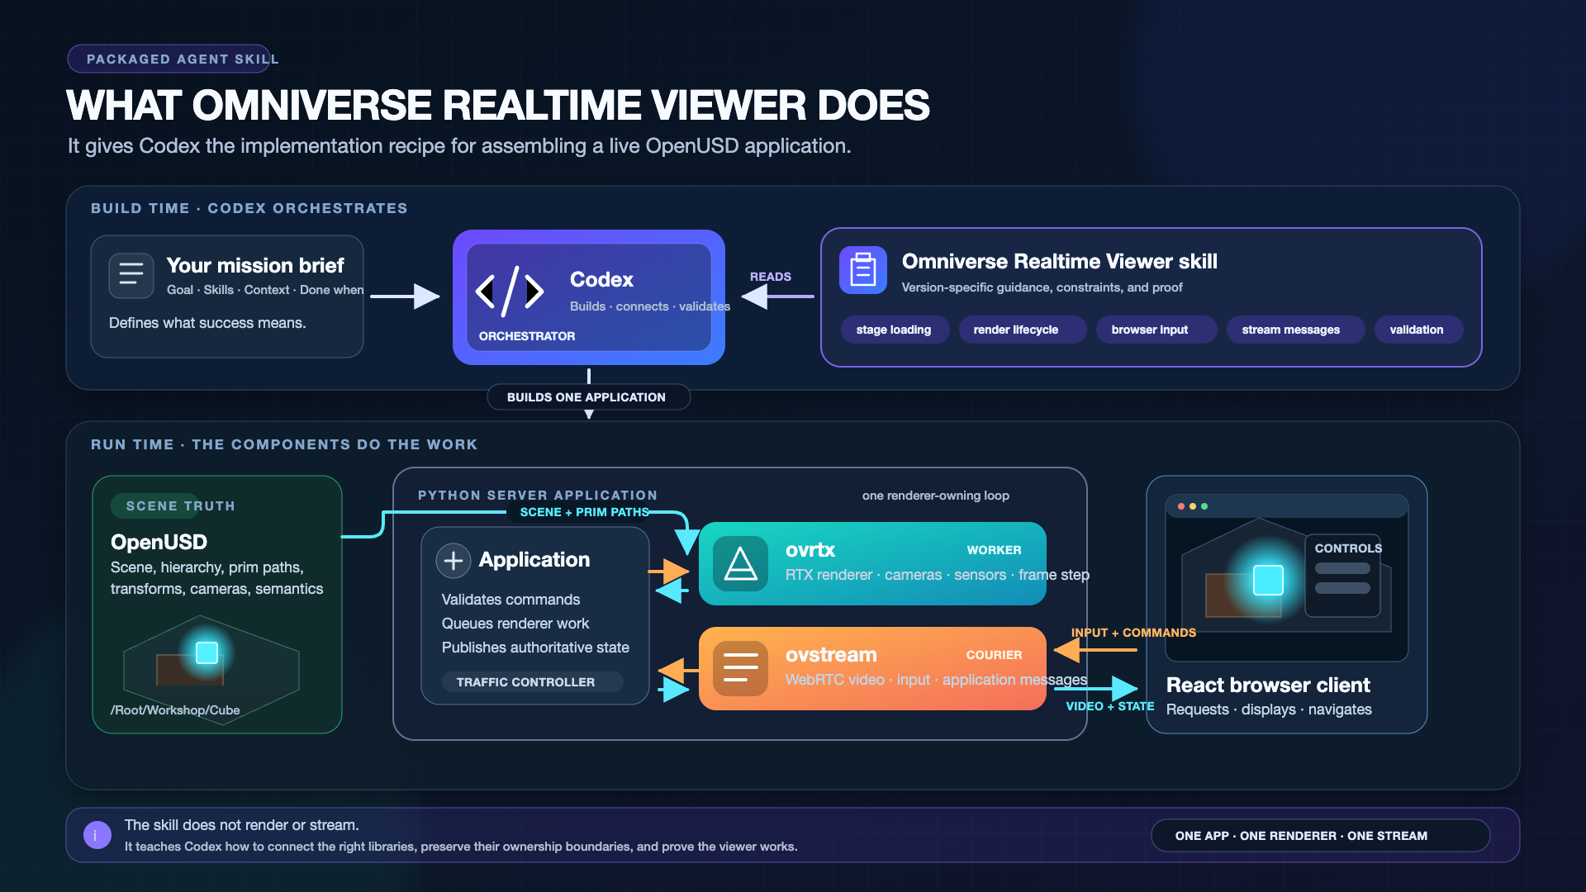Click the WebRTC video description on ovstream
Screen dimensions: 1586x892
tap(936, 680)
